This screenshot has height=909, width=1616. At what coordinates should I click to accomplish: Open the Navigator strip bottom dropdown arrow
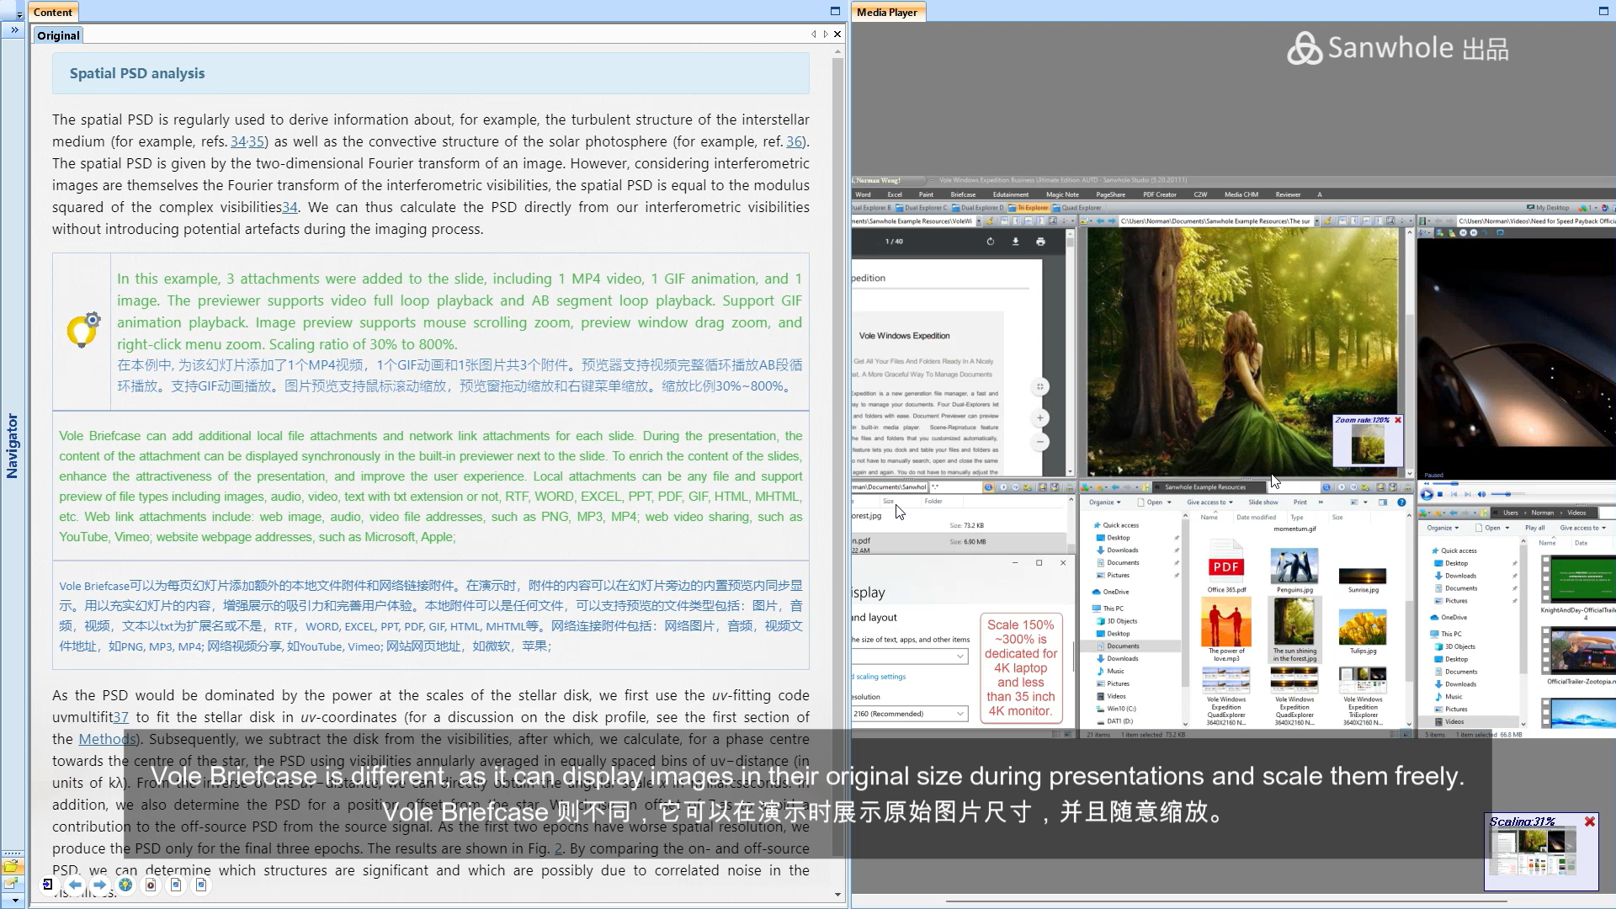coord(14,901)
